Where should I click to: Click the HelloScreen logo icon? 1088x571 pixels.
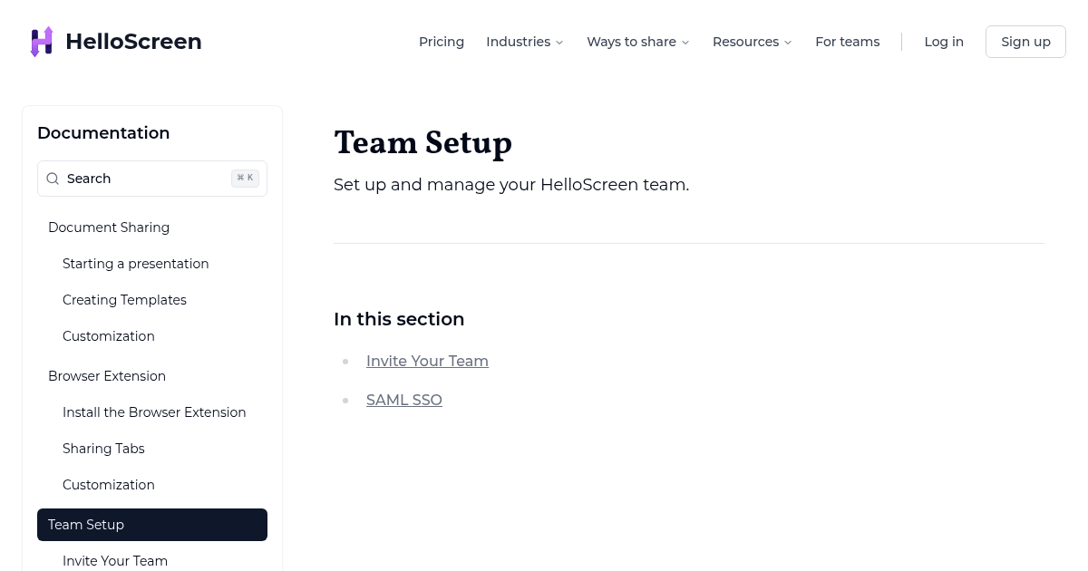42,42
